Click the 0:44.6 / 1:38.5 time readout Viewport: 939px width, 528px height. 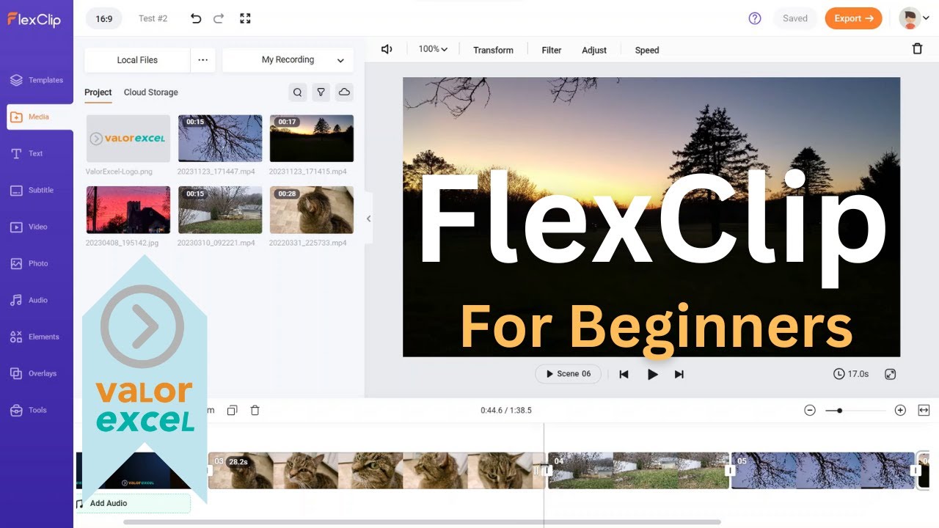(506, 411)
